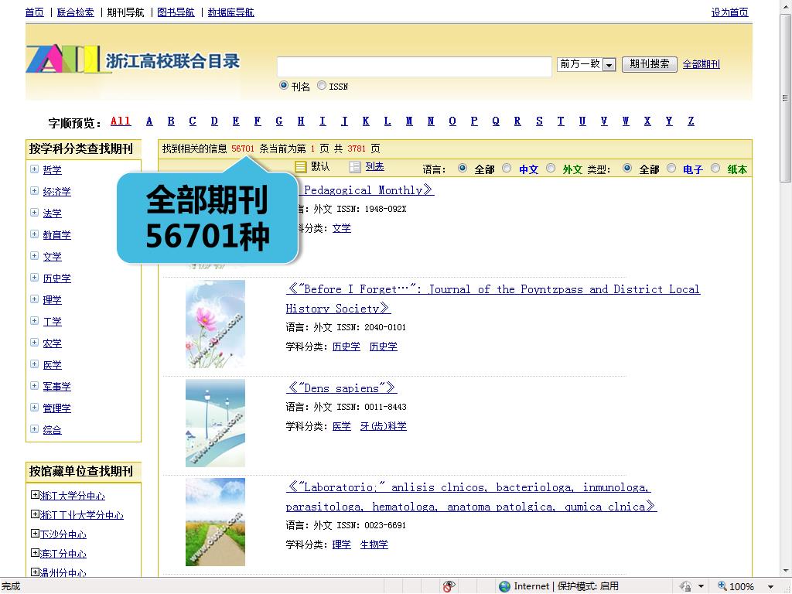Screen dimensions: 792x594
Task: Open the "Laboratorio" journal title link
Action: (471, 497)
